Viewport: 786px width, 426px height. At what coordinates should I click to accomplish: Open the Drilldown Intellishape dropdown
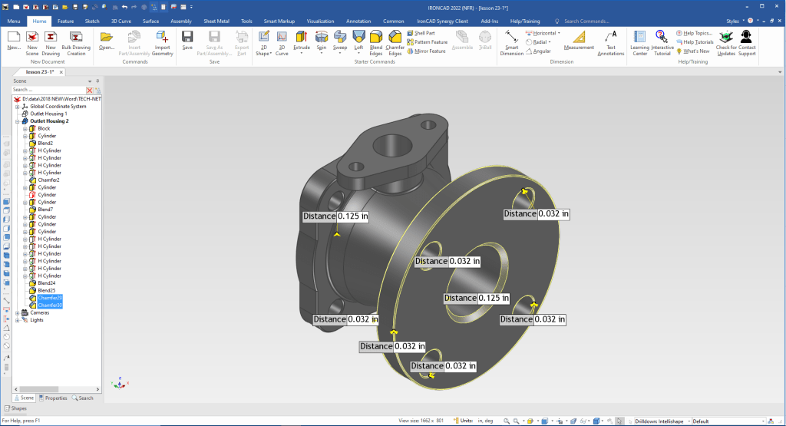[x=688, y=421]
